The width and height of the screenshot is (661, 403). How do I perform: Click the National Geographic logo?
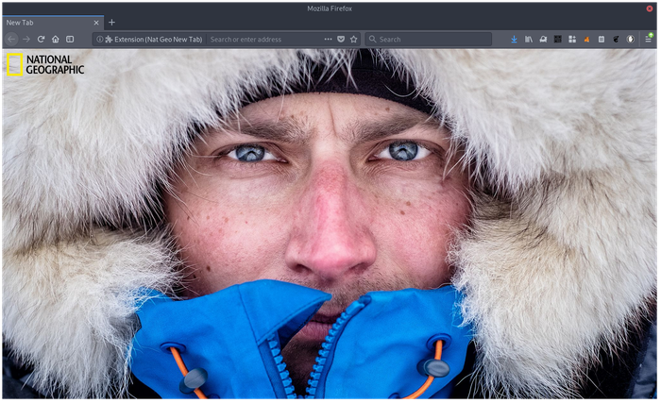(x=45, y=65)
